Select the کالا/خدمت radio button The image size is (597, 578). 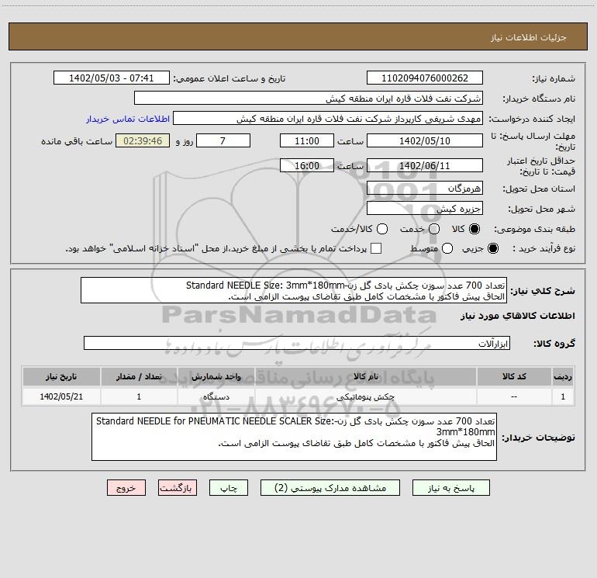[382, 229]
